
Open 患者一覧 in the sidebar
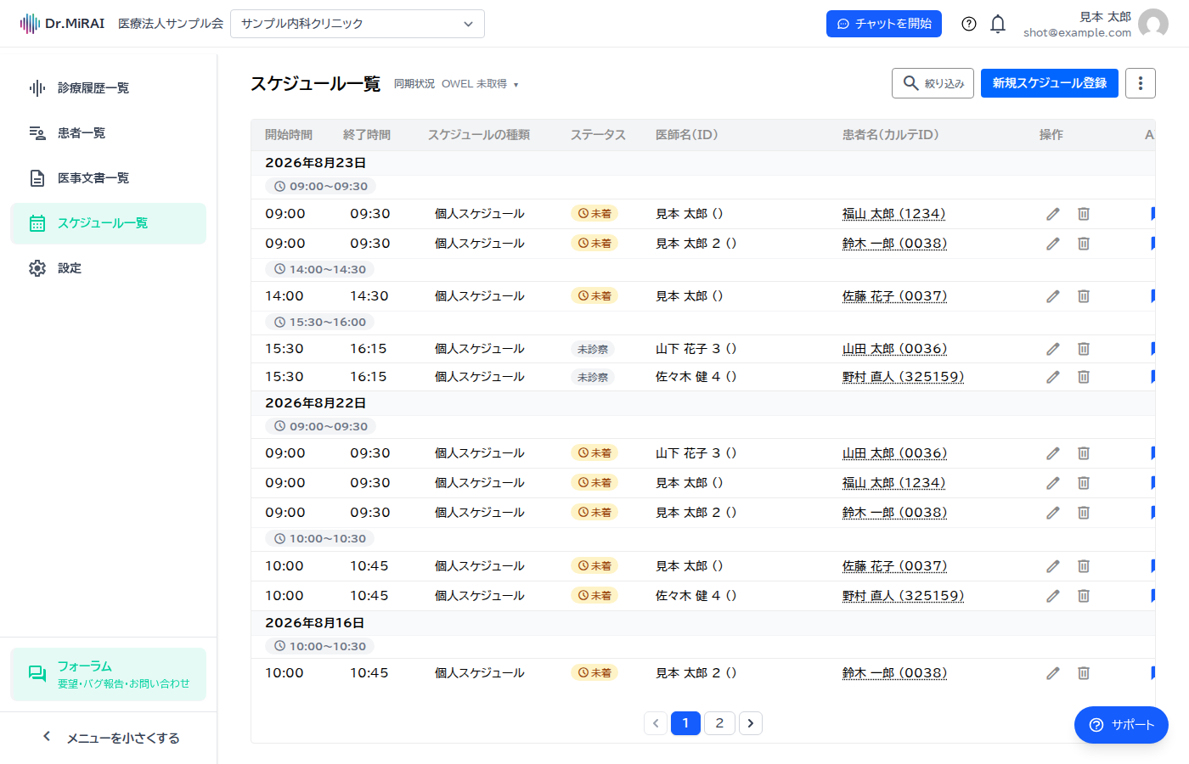tap(109, 133)
